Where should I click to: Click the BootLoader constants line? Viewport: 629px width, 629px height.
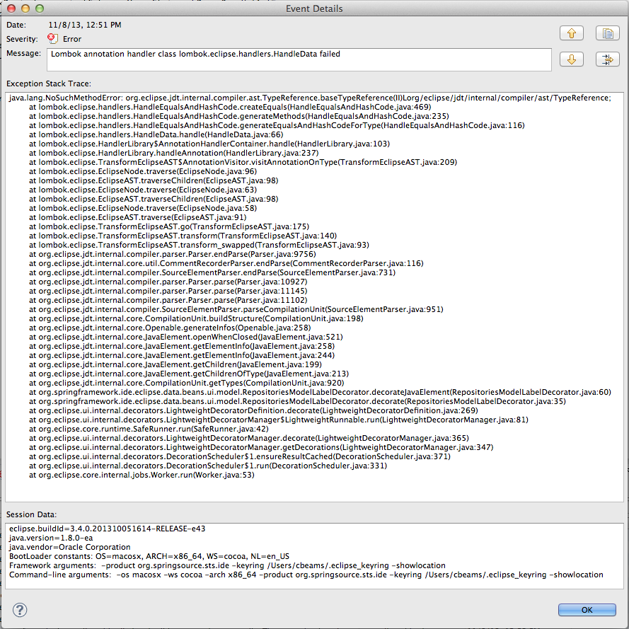coord(149,556)
